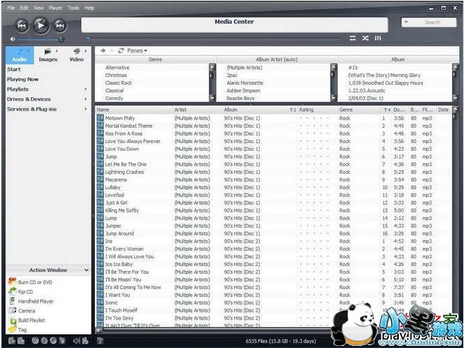
Task: Skip to the previous track
Action: tap(22, 26)
